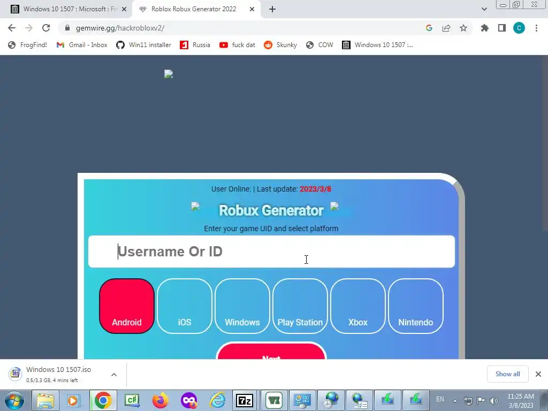Image resolution: width=548 pixels, height=411 pixels.
Task: Open the Chrome three-dot menu
Action: (536, 28)
